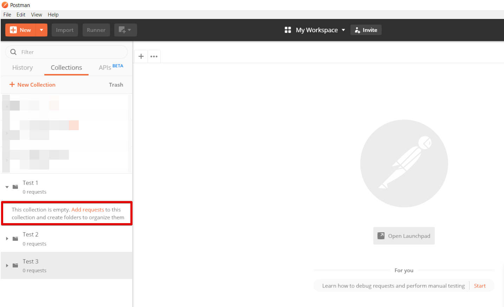
Task: Open the Runner
Action: (96, 30)
